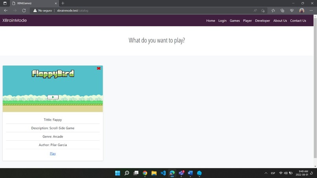Open the Favorites list icon
Viewport: 317px width, 178px height.
[273, 11]
